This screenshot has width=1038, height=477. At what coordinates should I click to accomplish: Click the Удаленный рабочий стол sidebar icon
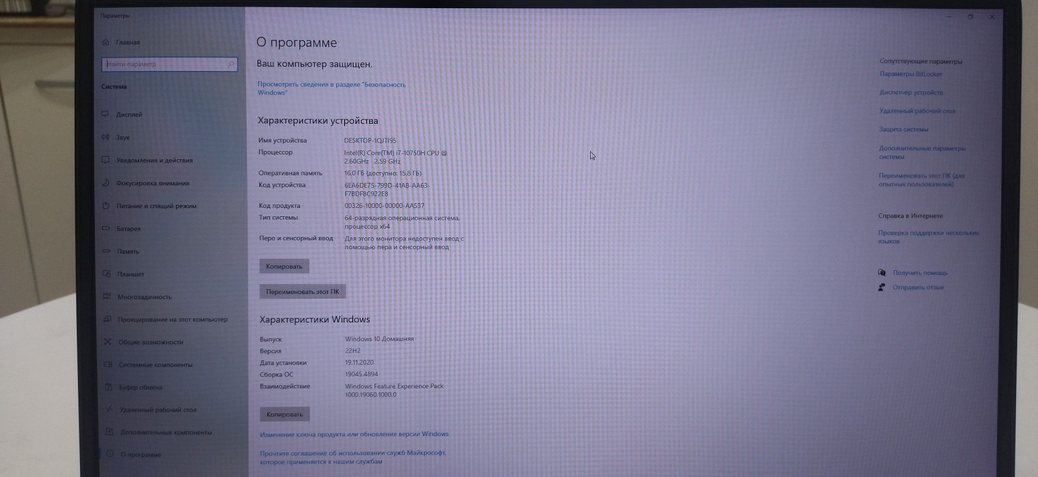click(x=109, y=409)
